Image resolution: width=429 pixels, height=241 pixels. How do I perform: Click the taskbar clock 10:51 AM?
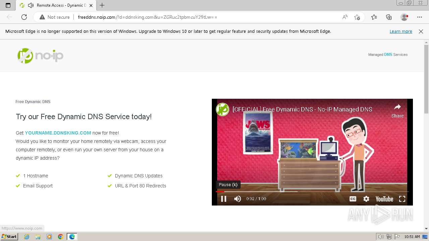(x=412, y=237)
